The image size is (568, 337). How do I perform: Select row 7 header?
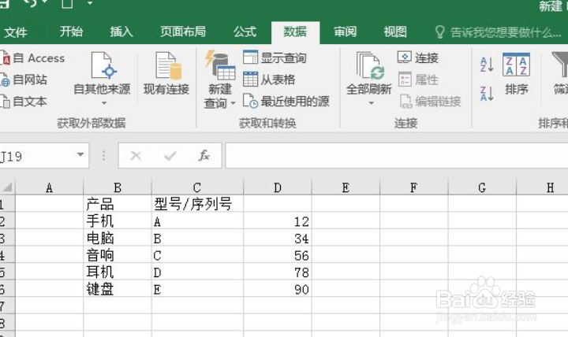pyautogui.click(x=6, y=306)
